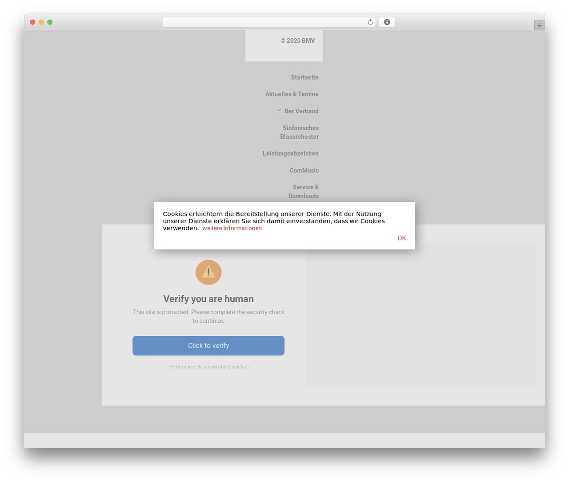
Task: Follow the weitere Informationen link
Action: 232,228
